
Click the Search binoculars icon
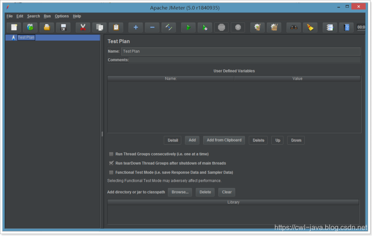[294, 27]
